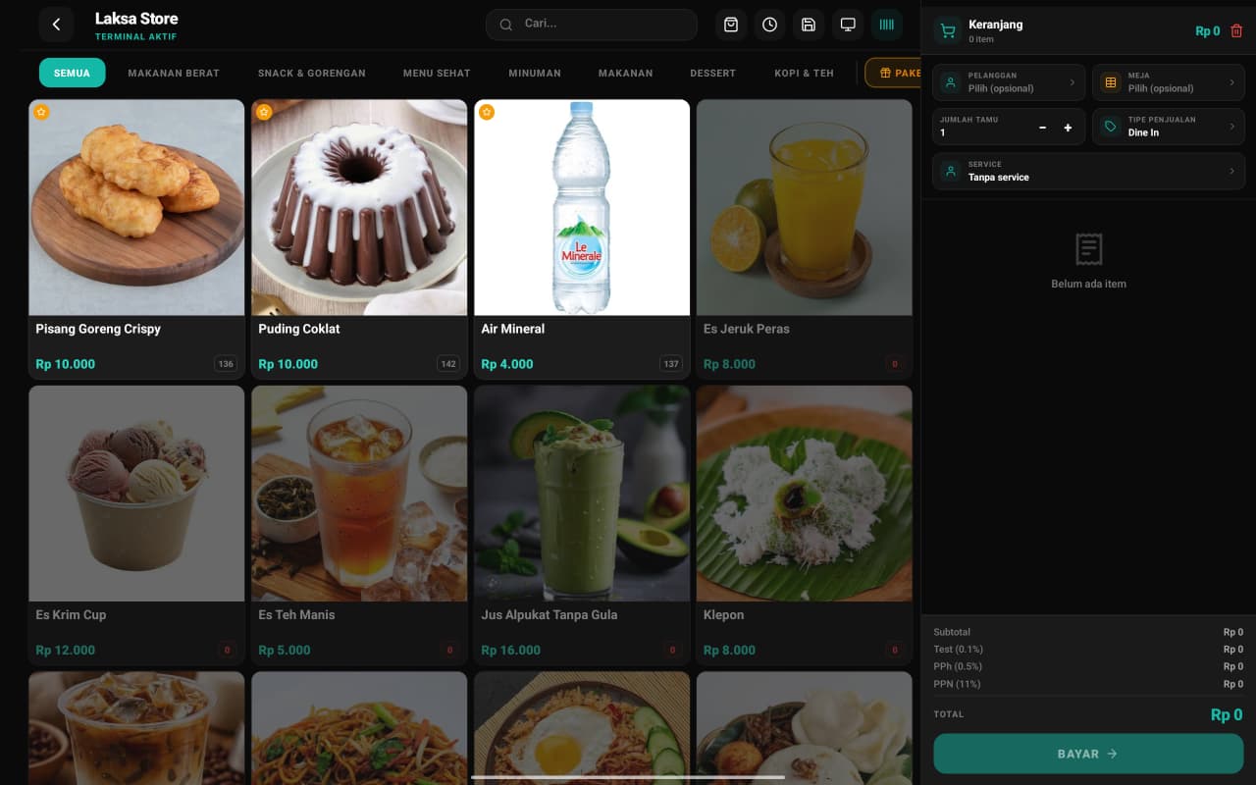Click the receipt icon above Belum ada item
This screenshot has height=785, width=1256.
click(1088, 249)
